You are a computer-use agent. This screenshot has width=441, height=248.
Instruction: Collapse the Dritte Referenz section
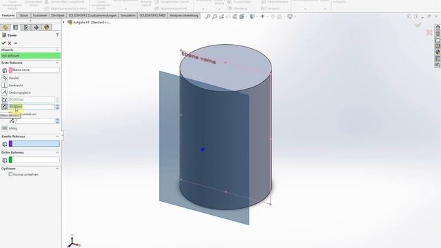click(x=57, y=152)
